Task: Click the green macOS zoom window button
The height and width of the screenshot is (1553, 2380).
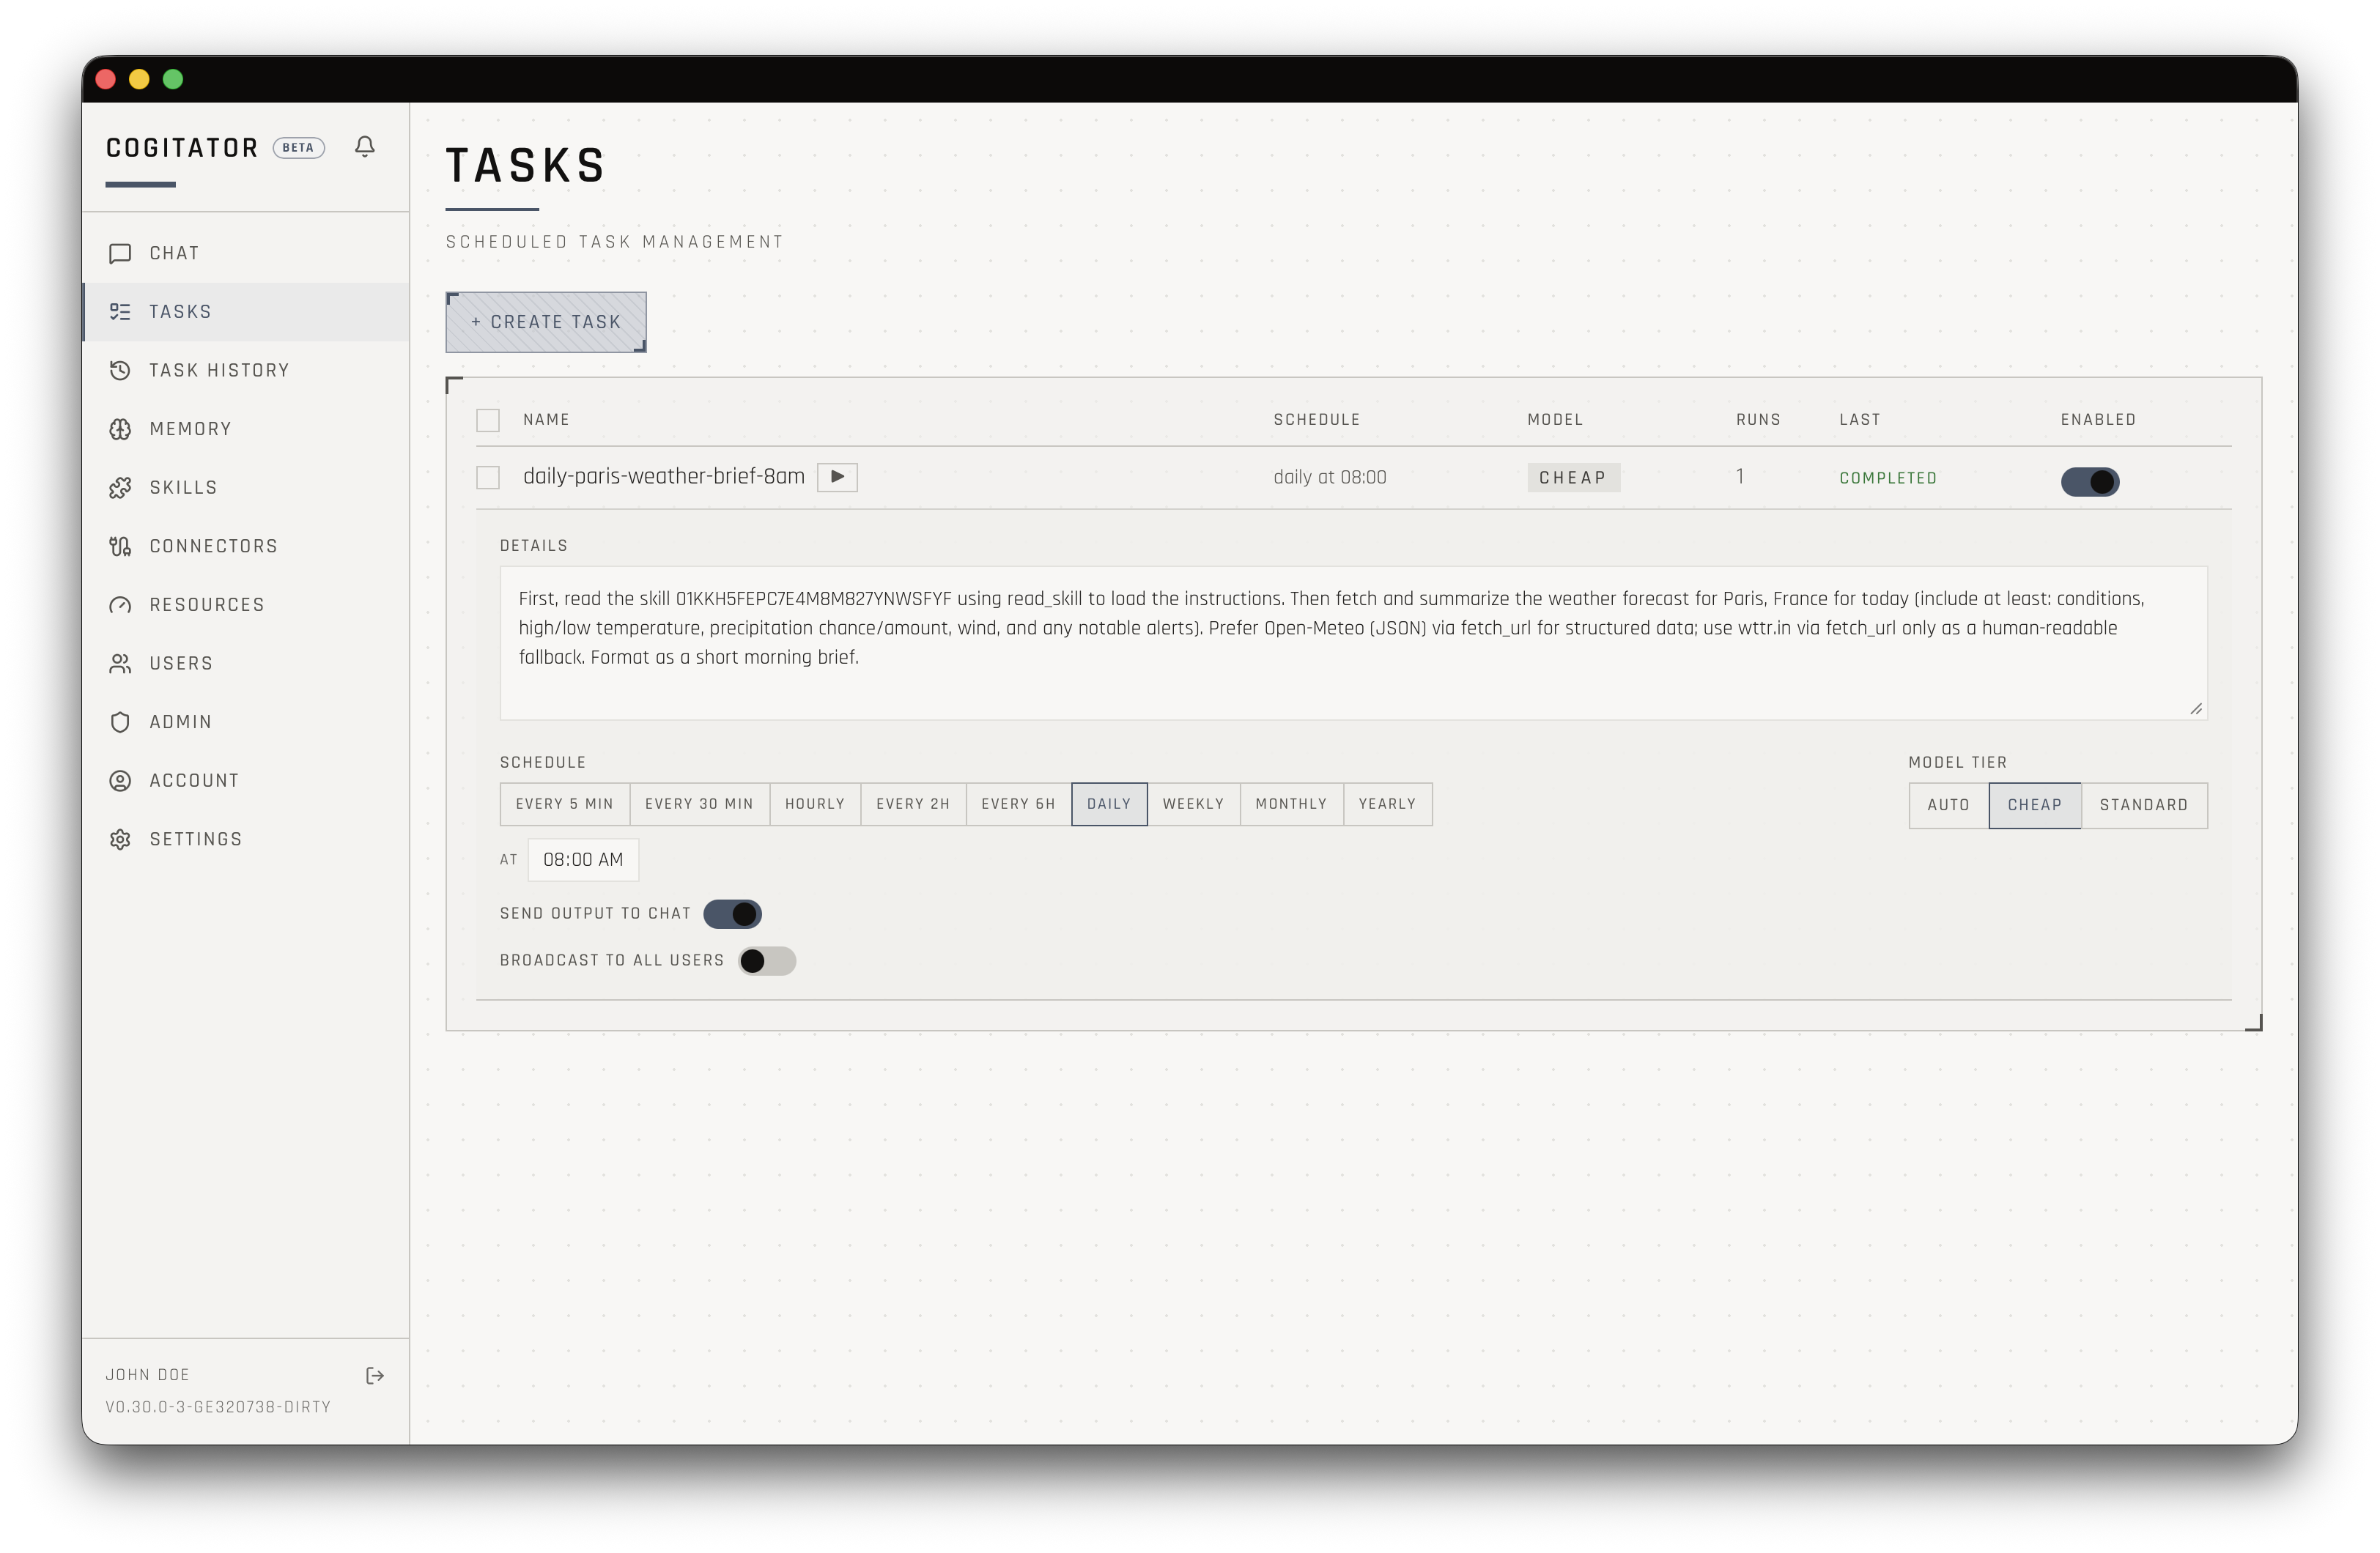Action: pyautogui.click(x=173, y=79)
